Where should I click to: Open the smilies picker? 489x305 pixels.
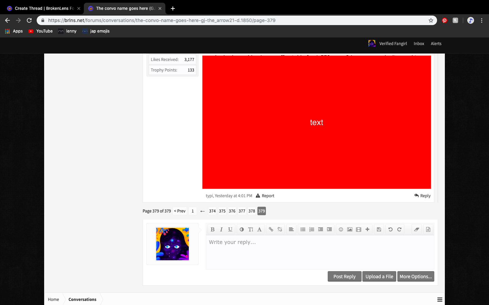pos(341,229)
